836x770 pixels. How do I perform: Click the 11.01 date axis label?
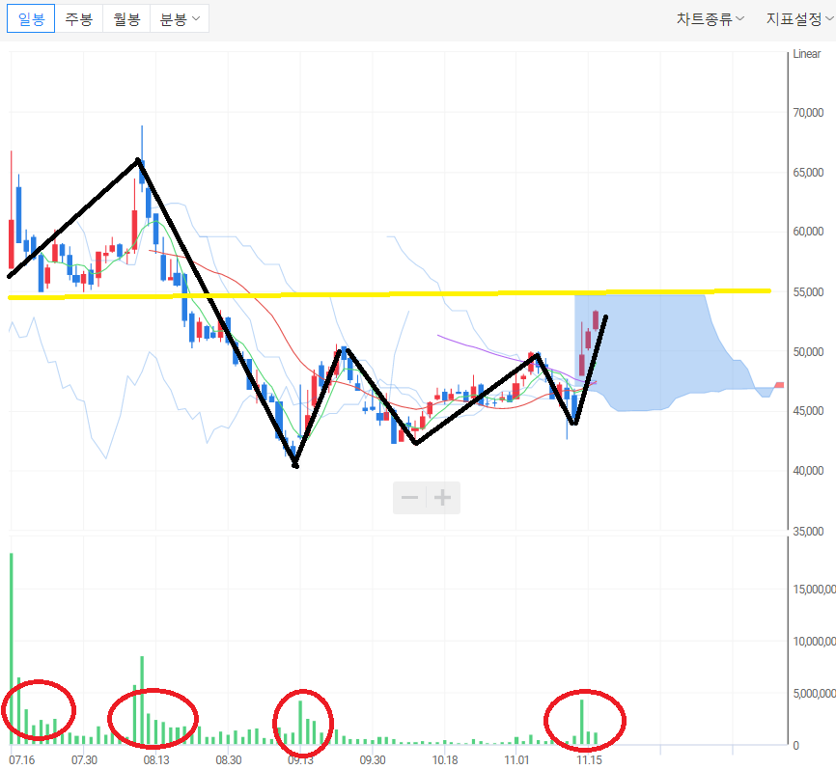coord(516,760)
